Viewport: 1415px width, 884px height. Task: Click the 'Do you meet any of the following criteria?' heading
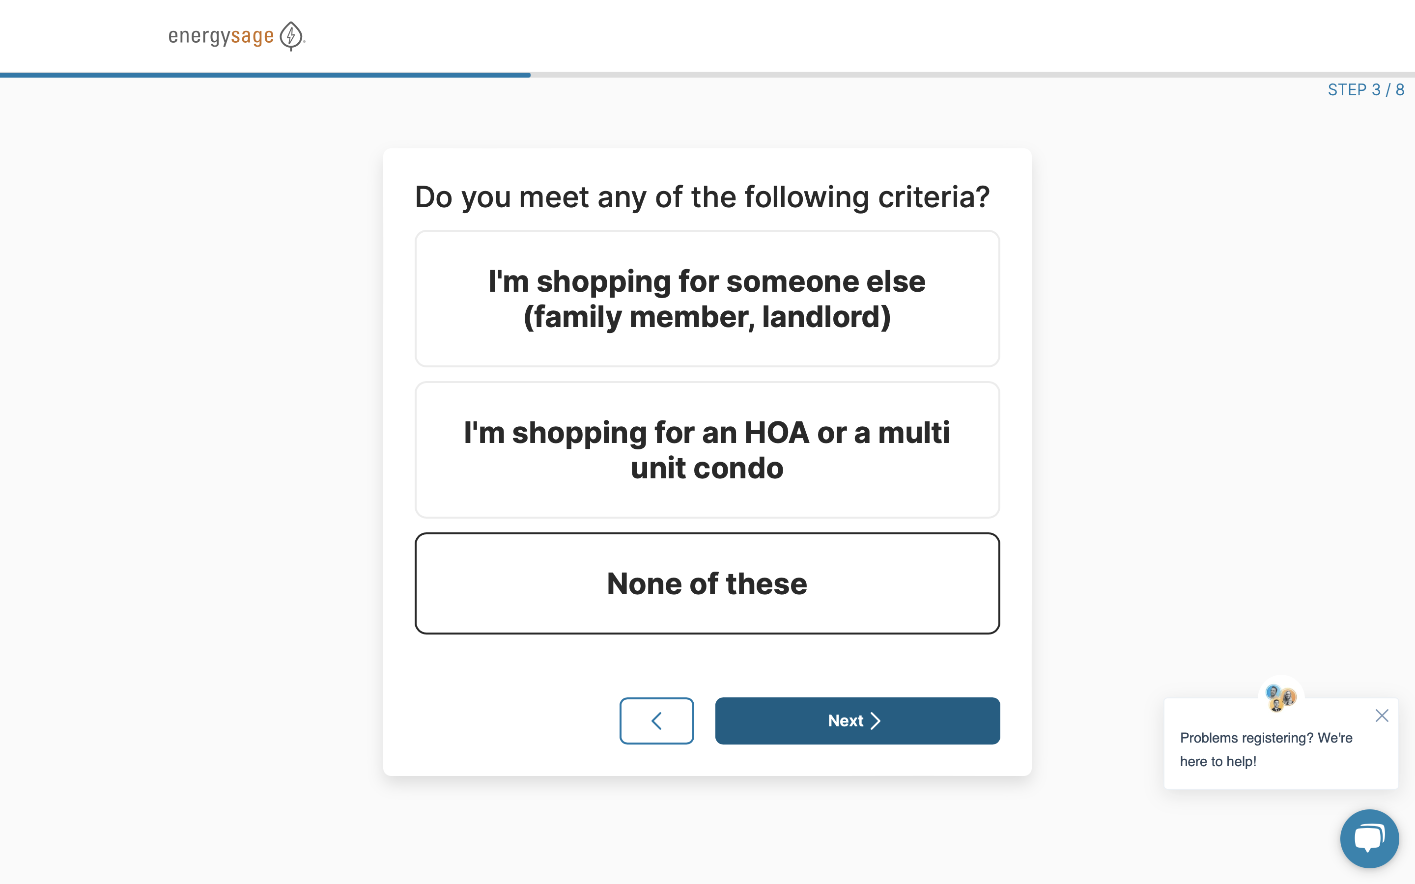[x=702, y=197]
